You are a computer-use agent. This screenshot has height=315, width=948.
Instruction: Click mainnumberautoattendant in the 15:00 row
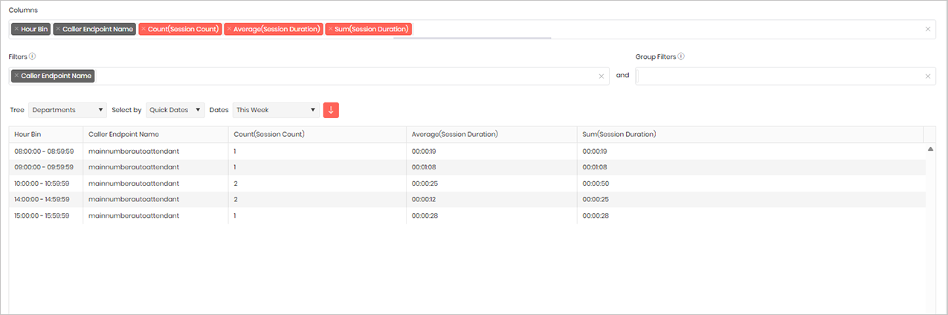coord(134,215)
